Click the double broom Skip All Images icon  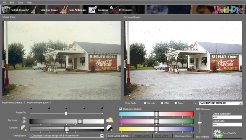64,10
